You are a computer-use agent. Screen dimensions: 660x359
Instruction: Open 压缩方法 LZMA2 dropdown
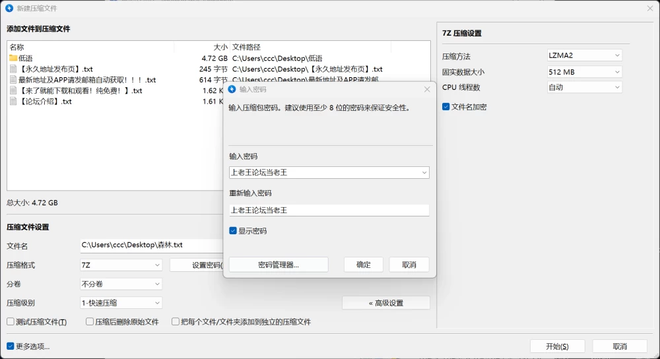click(584, 55)
